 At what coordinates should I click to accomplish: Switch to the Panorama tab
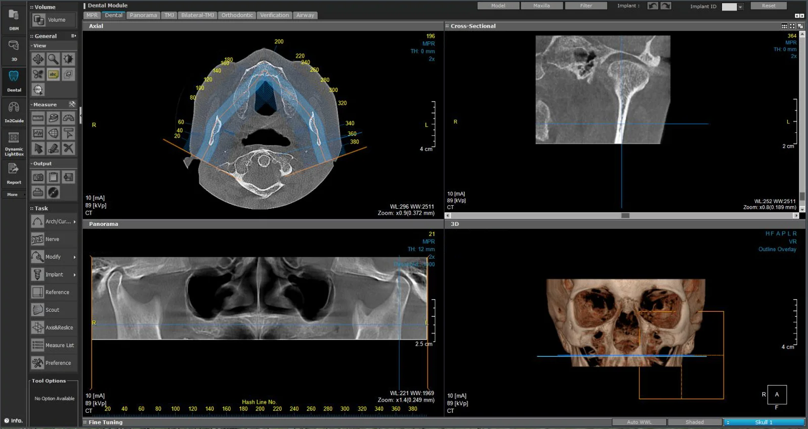[x=143, y=15]
